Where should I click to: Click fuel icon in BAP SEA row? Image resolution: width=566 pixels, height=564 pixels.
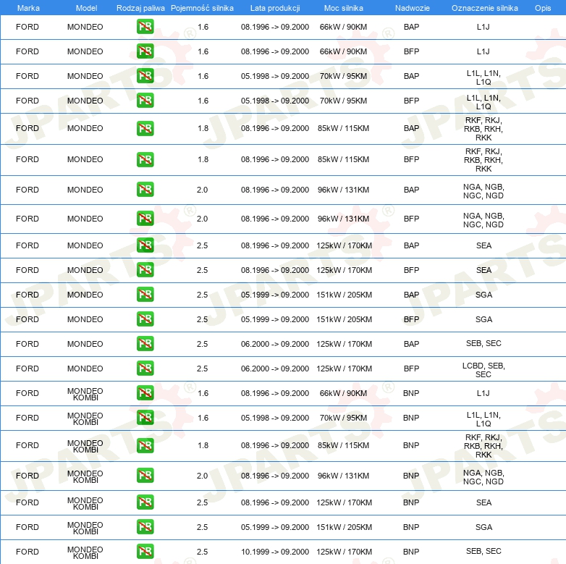point(145,245)
